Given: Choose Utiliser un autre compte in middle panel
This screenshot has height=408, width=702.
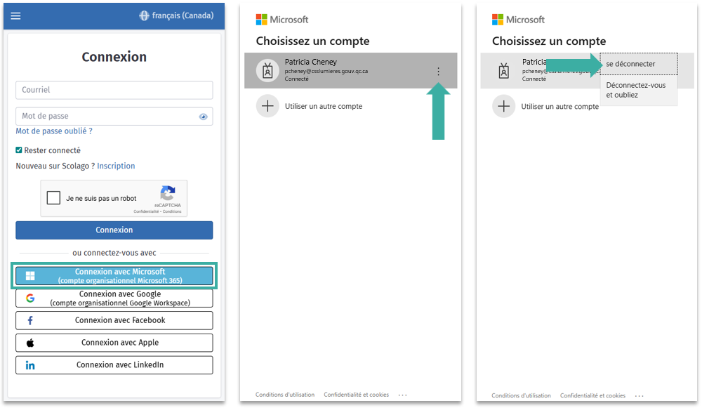Looking at the screenshot, I should coord(323,106).
